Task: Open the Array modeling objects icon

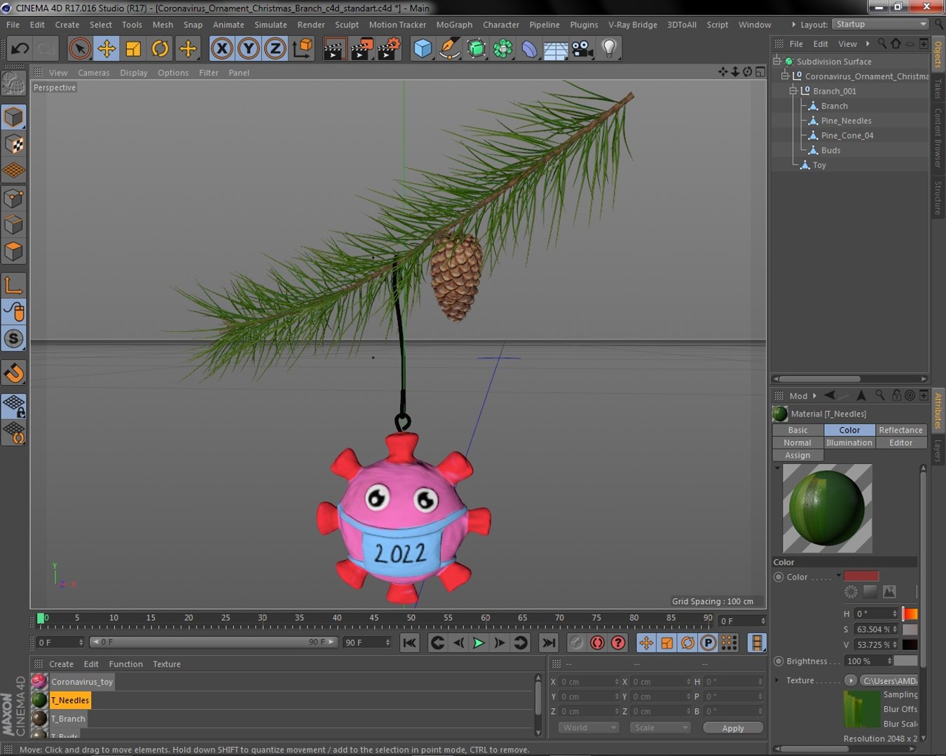Action: tap(502, 48)
